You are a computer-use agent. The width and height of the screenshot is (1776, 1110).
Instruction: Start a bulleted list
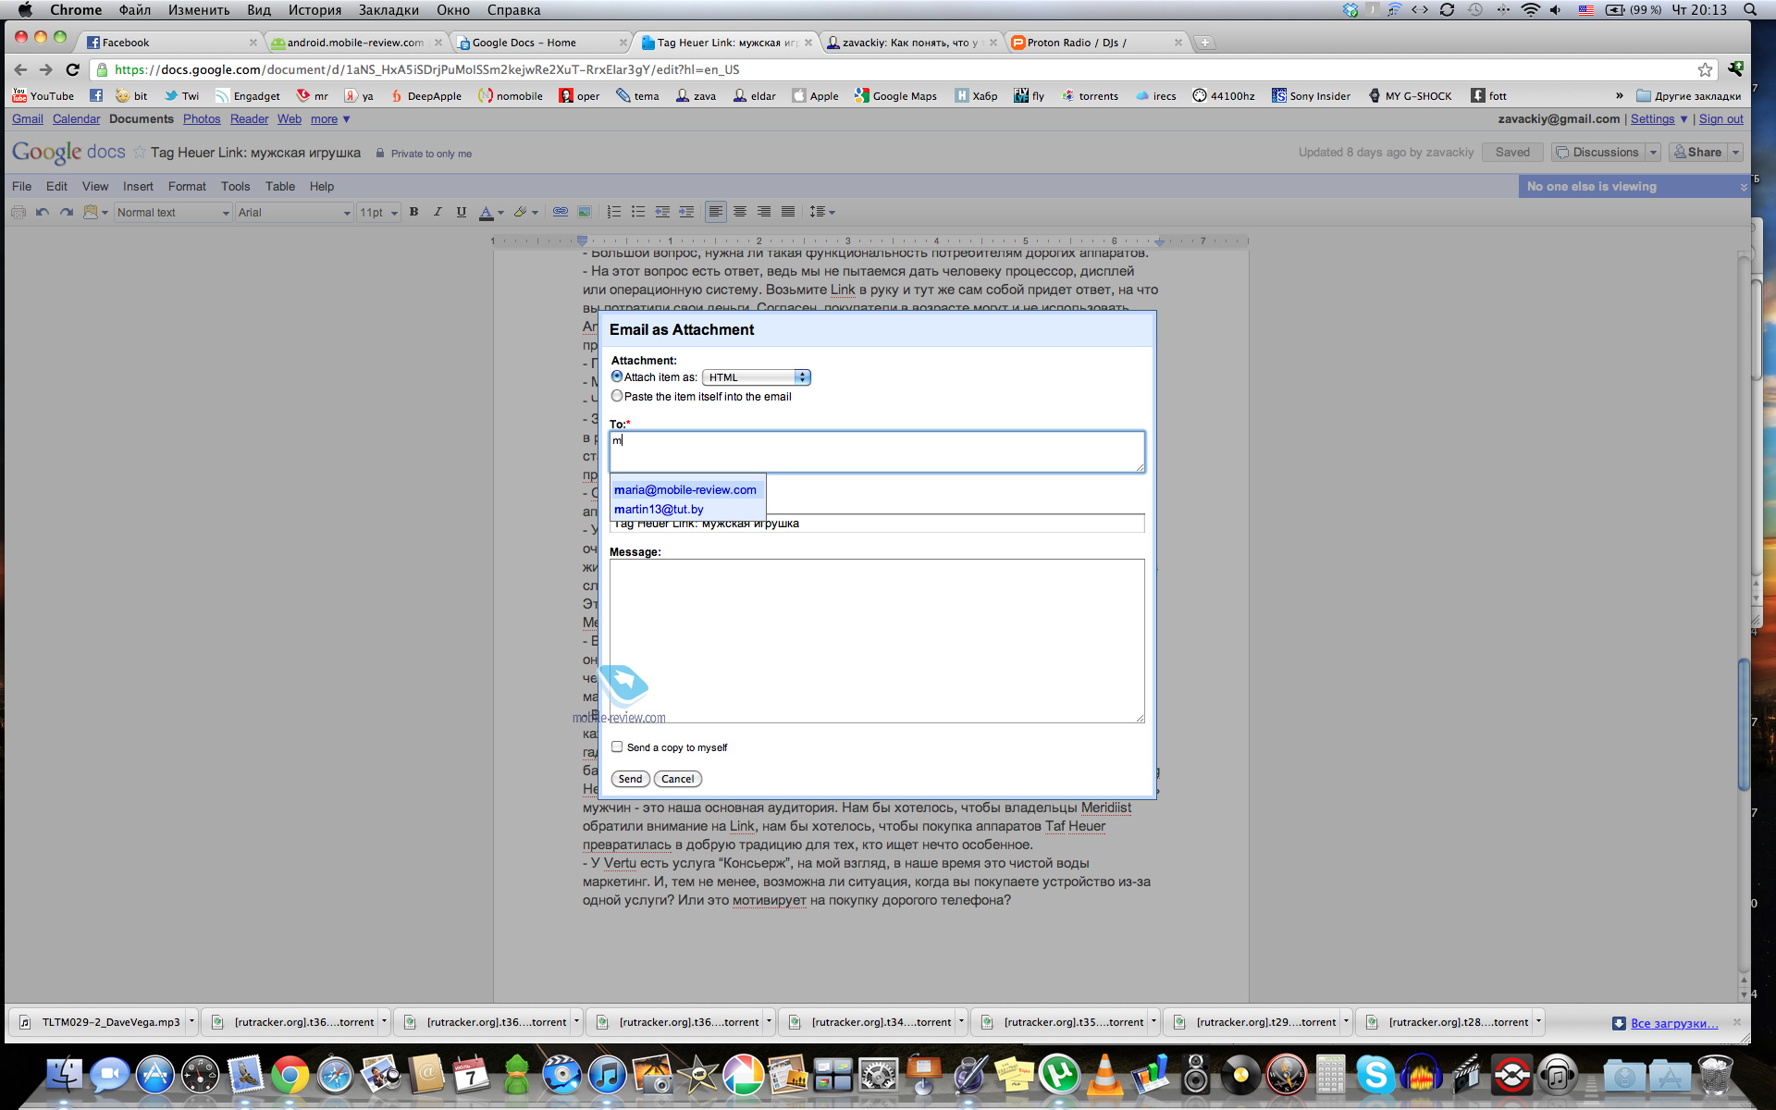pyautogui.click(x=637, y=212)
